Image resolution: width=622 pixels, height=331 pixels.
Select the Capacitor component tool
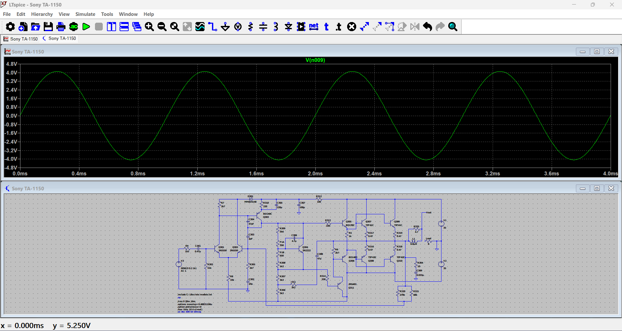[x=263, y=27]
